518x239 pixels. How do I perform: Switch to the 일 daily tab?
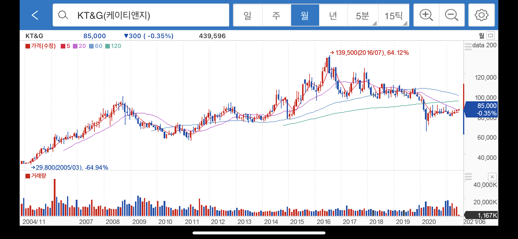click(248, 15)
